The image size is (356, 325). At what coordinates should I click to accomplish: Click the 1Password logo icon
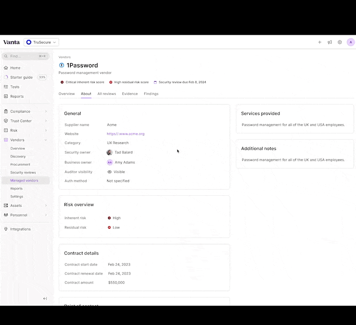61,65
